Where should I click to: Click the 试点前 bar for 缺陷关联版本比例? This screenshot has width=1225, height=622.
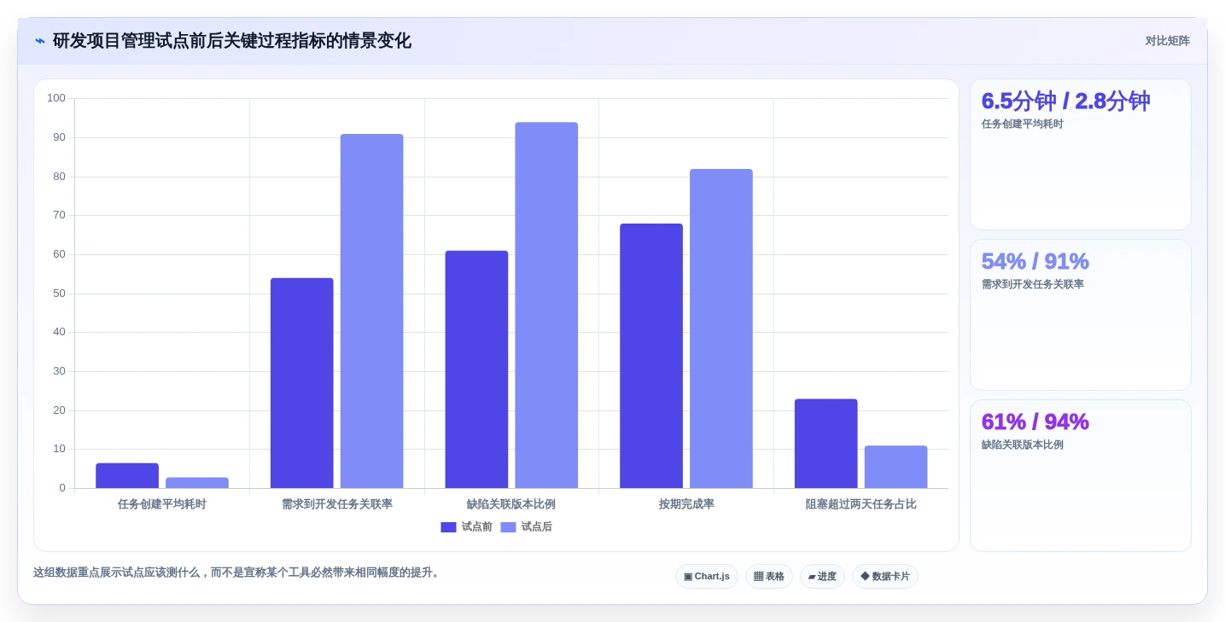476,369
